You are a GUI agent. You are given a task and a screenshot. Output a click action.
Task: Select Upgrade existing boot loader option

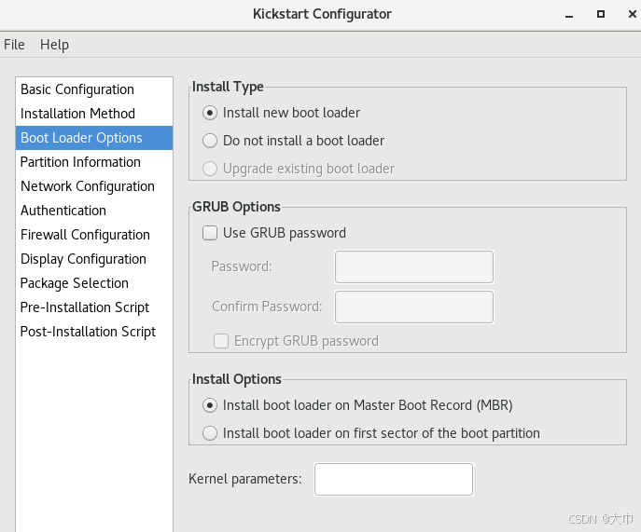210,169
